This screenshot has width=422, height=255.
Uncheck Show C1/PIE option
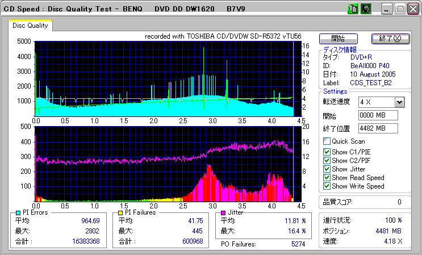point(326,152)
